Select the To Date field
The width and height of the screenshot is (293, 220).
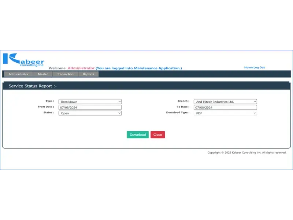click(x=225, y=107)
